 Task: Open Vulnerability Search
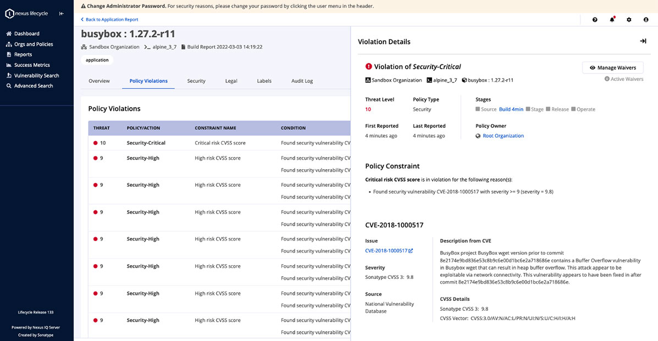click(x=32, y=75)
